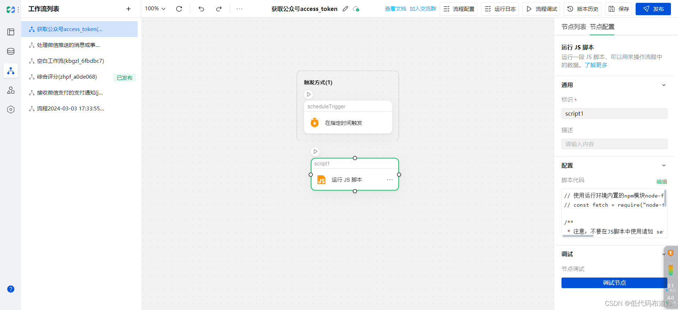This screenshot has width=678, height=310.
Task: Click the app logo icon at top left
Action: click(11, 10)
